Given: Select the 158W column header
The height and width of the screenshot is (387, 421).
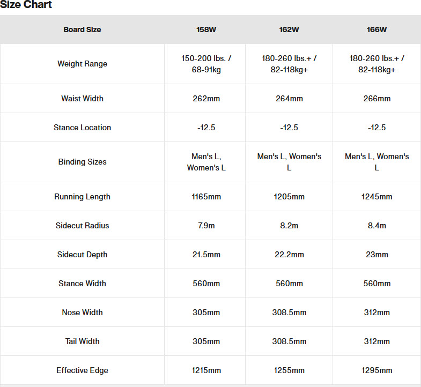Looking at the screenshot, I should pyautogui.click(x=206, y=29).
